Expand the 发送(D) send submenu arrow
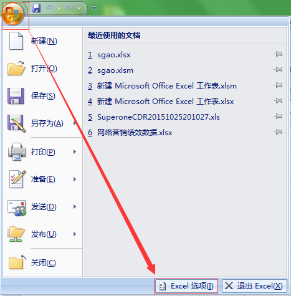291x296 pixels. tap(75, 207)
